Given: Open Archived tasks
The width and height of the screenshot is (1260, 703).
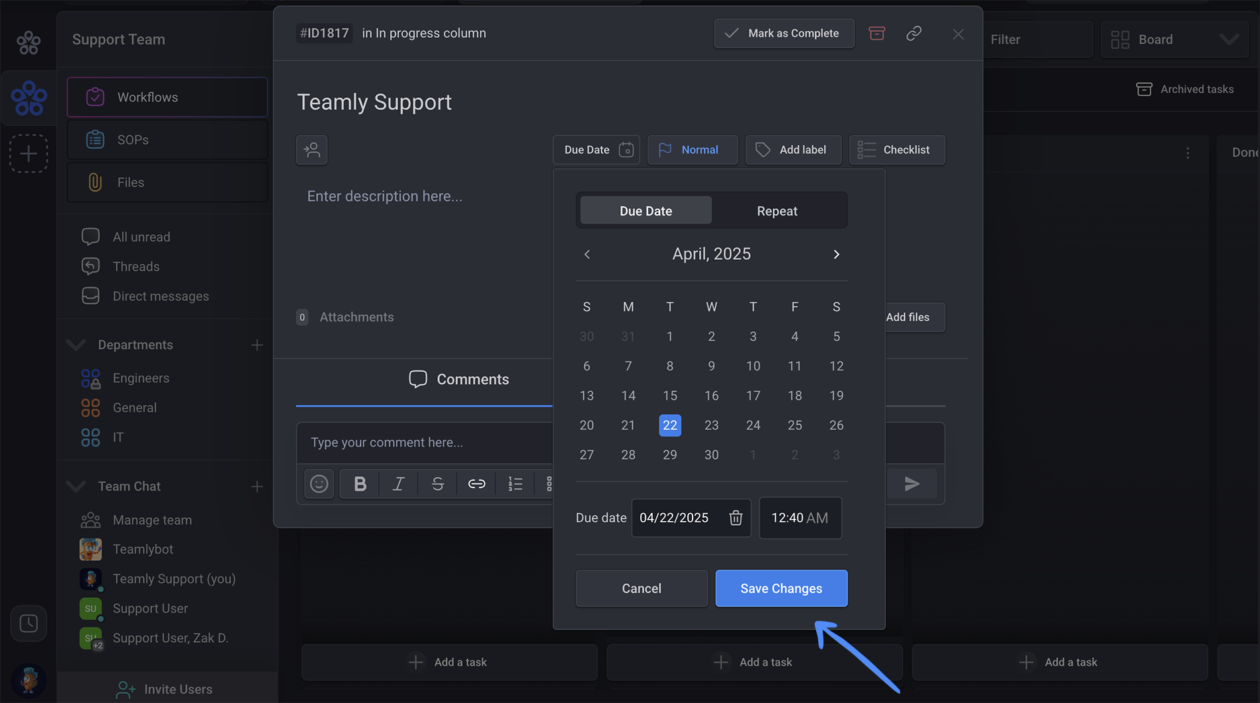Looking at the screenshot, I should (x=1185, y=89).
